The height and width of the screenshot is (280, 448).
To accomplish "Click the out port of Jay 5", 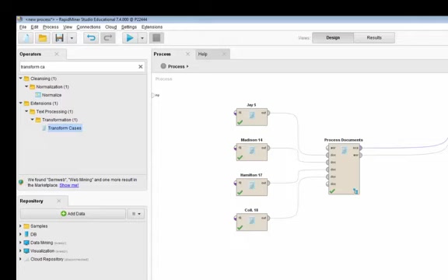I will coord(268,113).
